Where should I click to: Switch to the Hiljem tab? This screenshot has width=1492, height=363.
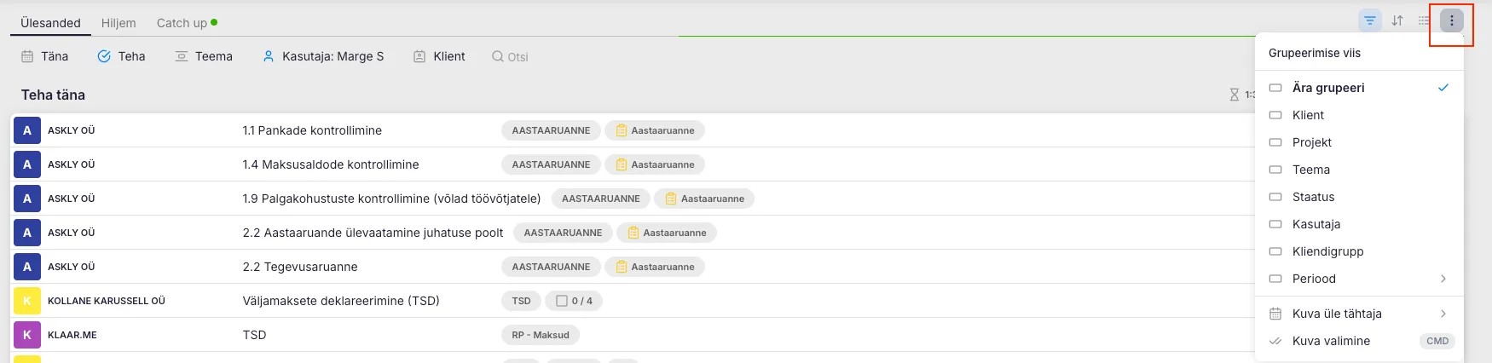pos(119,23)
